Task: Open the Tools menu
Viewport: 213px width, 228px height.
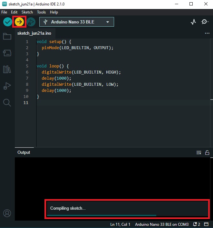Action: [x=41, y=12]
